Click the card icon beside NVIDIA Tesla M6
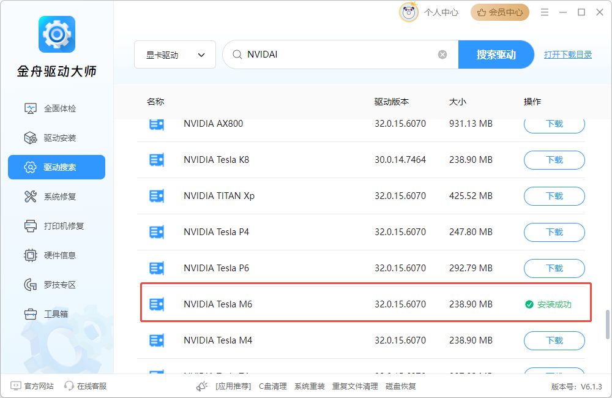612x398 pixels. pyautogui.click(x=157, y=305)
